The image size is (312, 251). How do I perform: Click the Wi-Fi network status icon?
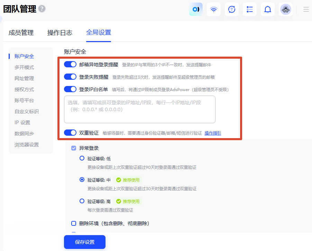click(214, 9)
